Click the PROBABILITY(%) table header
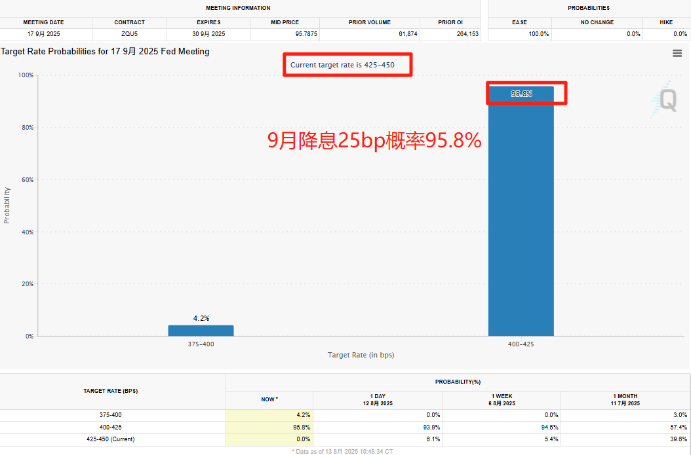The width and height of the screenshot is (691, 455). (x=458, y=382)
